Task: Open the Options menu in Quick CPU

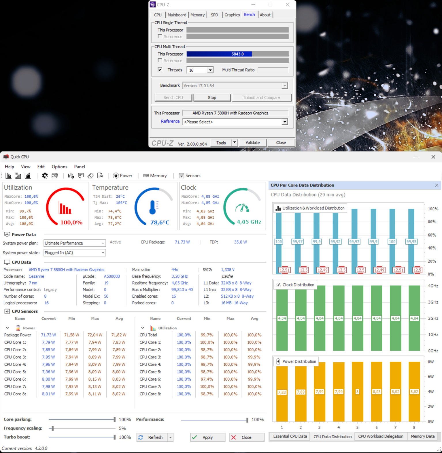Action: (59, 167)
